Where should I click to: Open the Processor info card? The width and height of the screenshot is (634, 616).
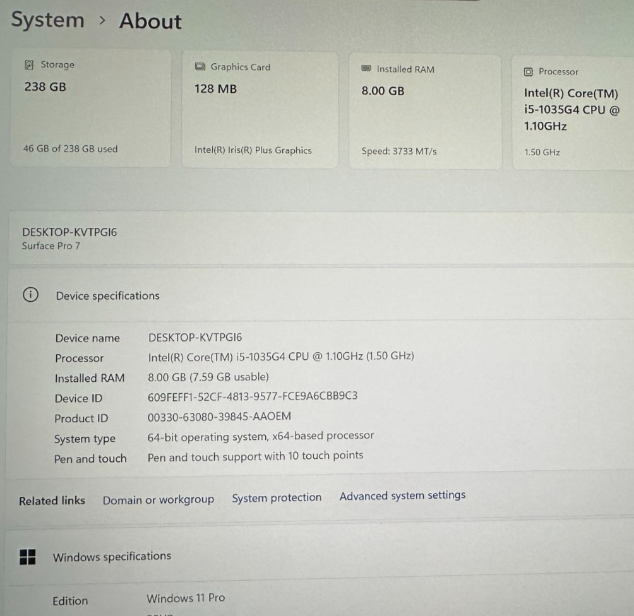(x=573, y=113)
